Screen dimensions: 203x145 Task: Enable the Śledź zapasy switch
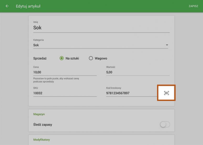[x=165, y=125]
